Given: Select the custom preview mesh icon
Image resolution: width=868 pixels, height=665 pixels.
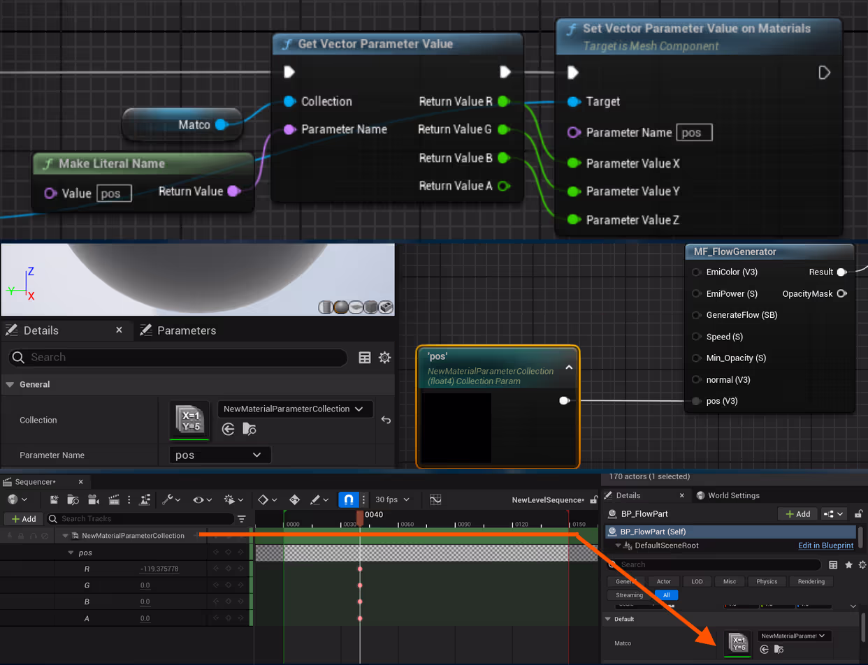Looking at the screenshot, I should 386,307.
